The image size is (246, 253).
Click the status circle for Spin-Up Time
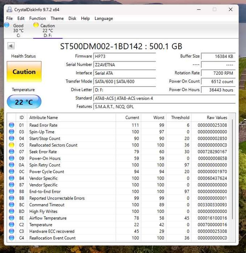pyautogui.click(x=12, y=132)
